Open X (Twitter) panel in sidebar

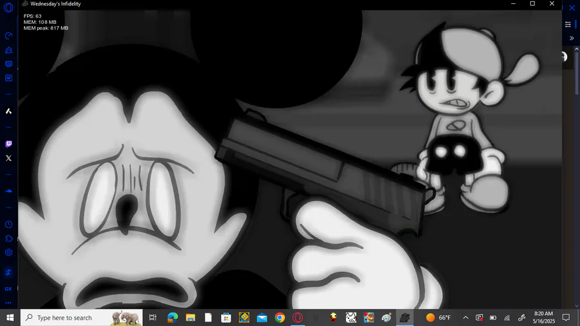pos(8,158)
